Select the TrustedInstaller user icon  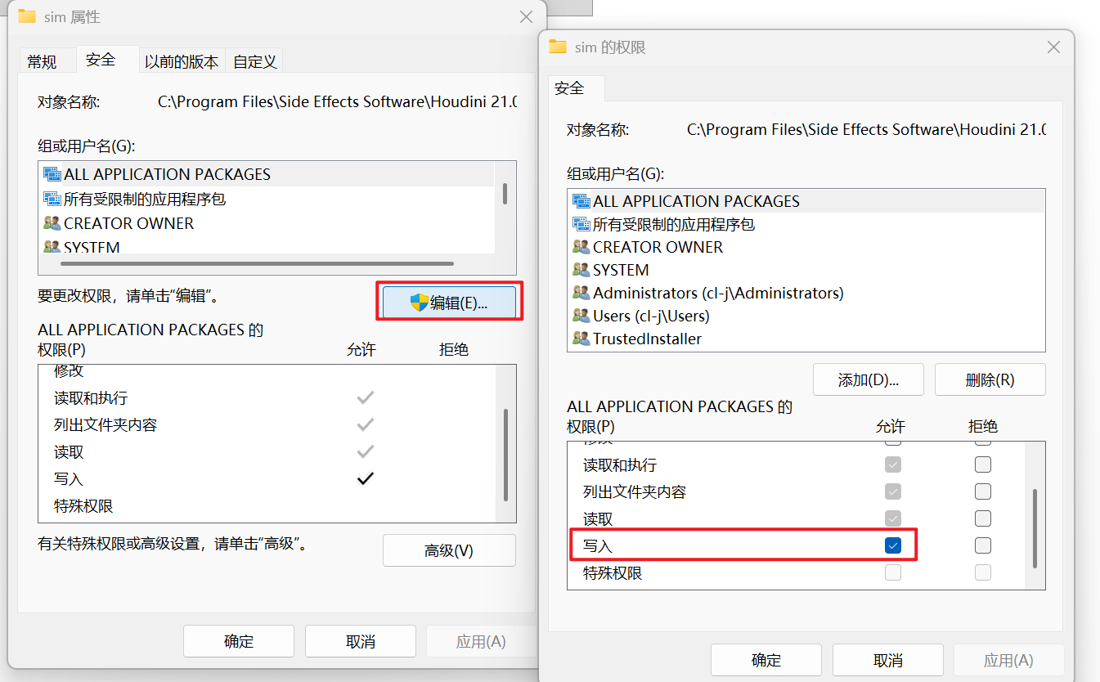point(581,339)
